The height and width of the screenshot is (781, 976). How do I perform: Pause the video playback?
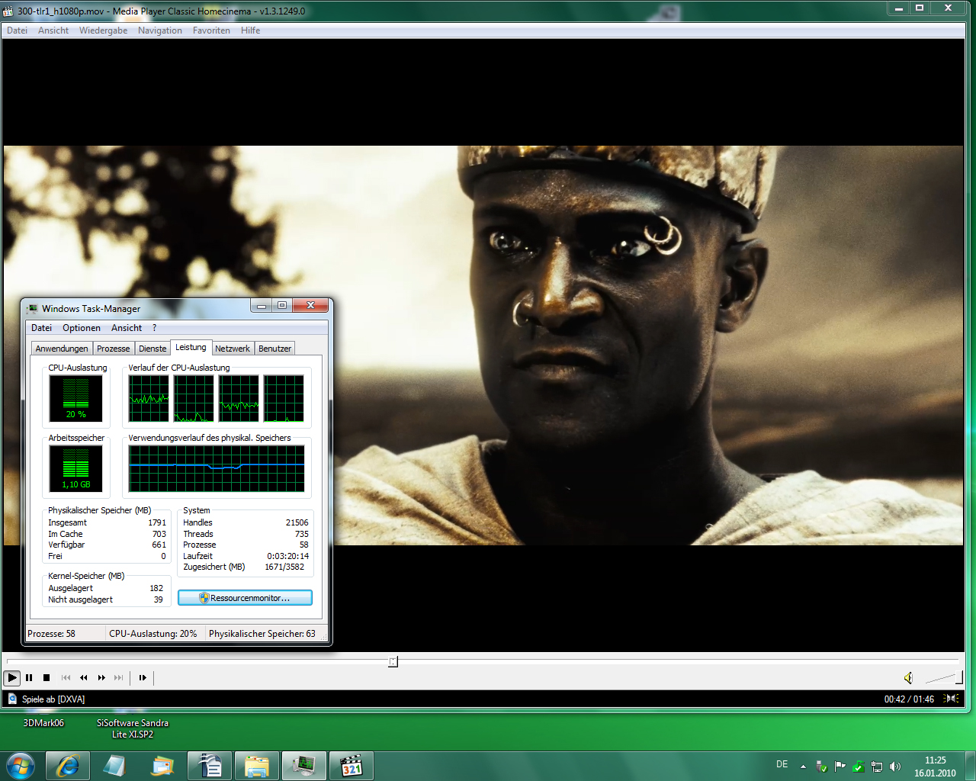(x=29, y=677)
